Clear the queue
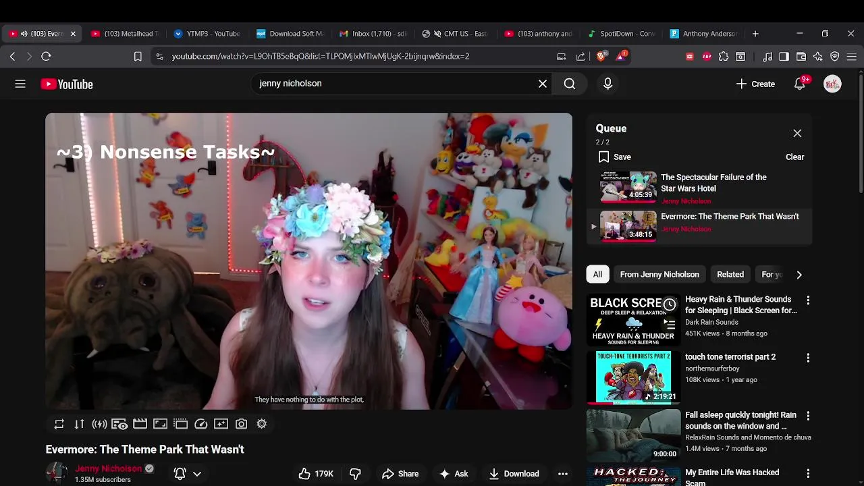This screenshot has width=864, height=486. (794, 157)
